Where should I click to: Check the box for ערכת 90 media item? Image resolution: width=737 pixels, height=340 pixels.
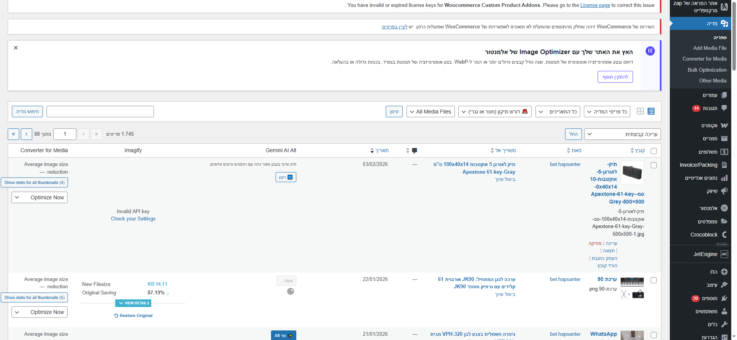[654, 280]
